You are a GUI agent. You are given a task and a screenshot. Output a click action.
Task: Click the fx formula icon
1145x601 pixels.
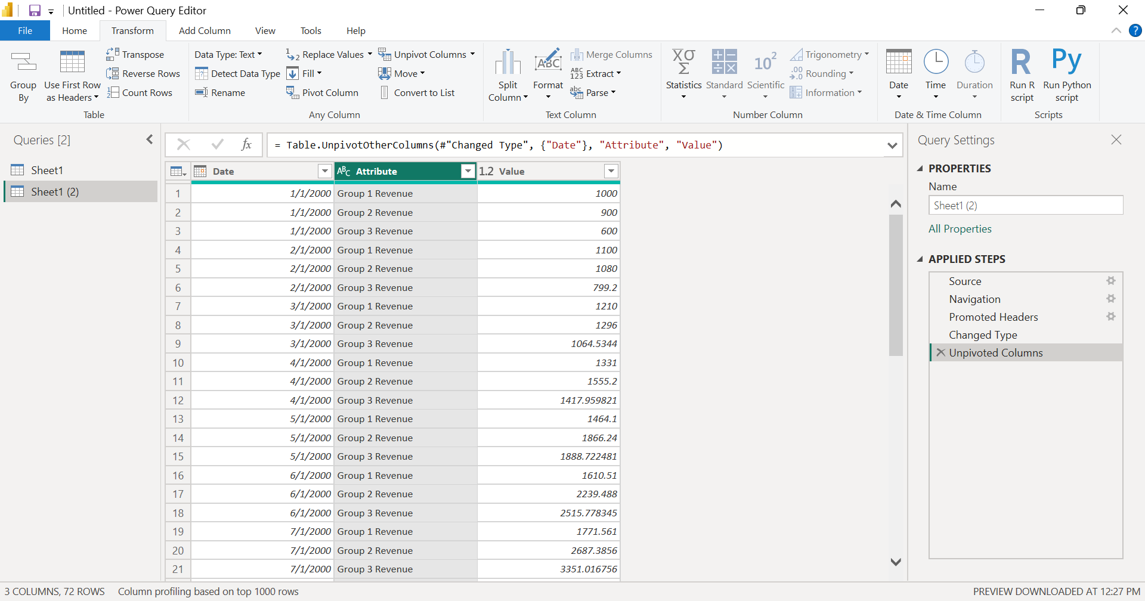tap(246, 144)
